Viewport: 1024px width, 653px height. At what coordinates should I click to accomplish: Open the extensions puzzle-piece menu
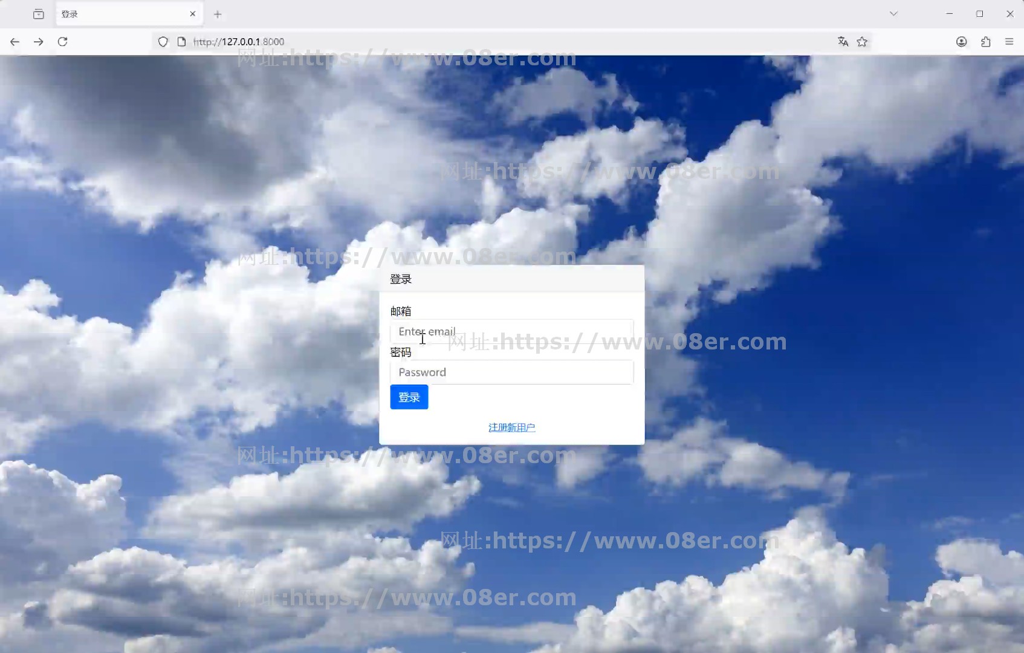coord(985,42)
